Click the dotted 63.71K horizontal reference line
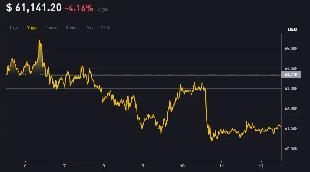The image size is (310, 172). coord(153,75)
